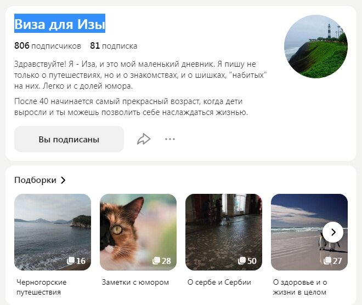The image size is (362, 305).
Task: Click the Виза для Изы channel title
Action: (60, 24)
